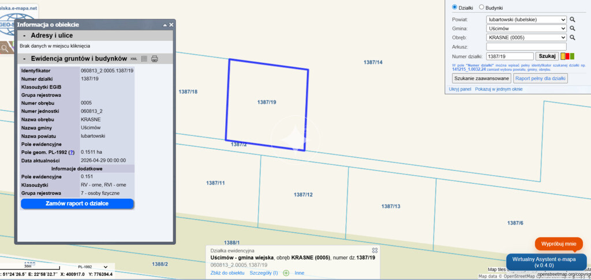Click Zamów raport o działce button
This screenshot has height=280, width=591.
pyautogui.click(x=77, y=204)
